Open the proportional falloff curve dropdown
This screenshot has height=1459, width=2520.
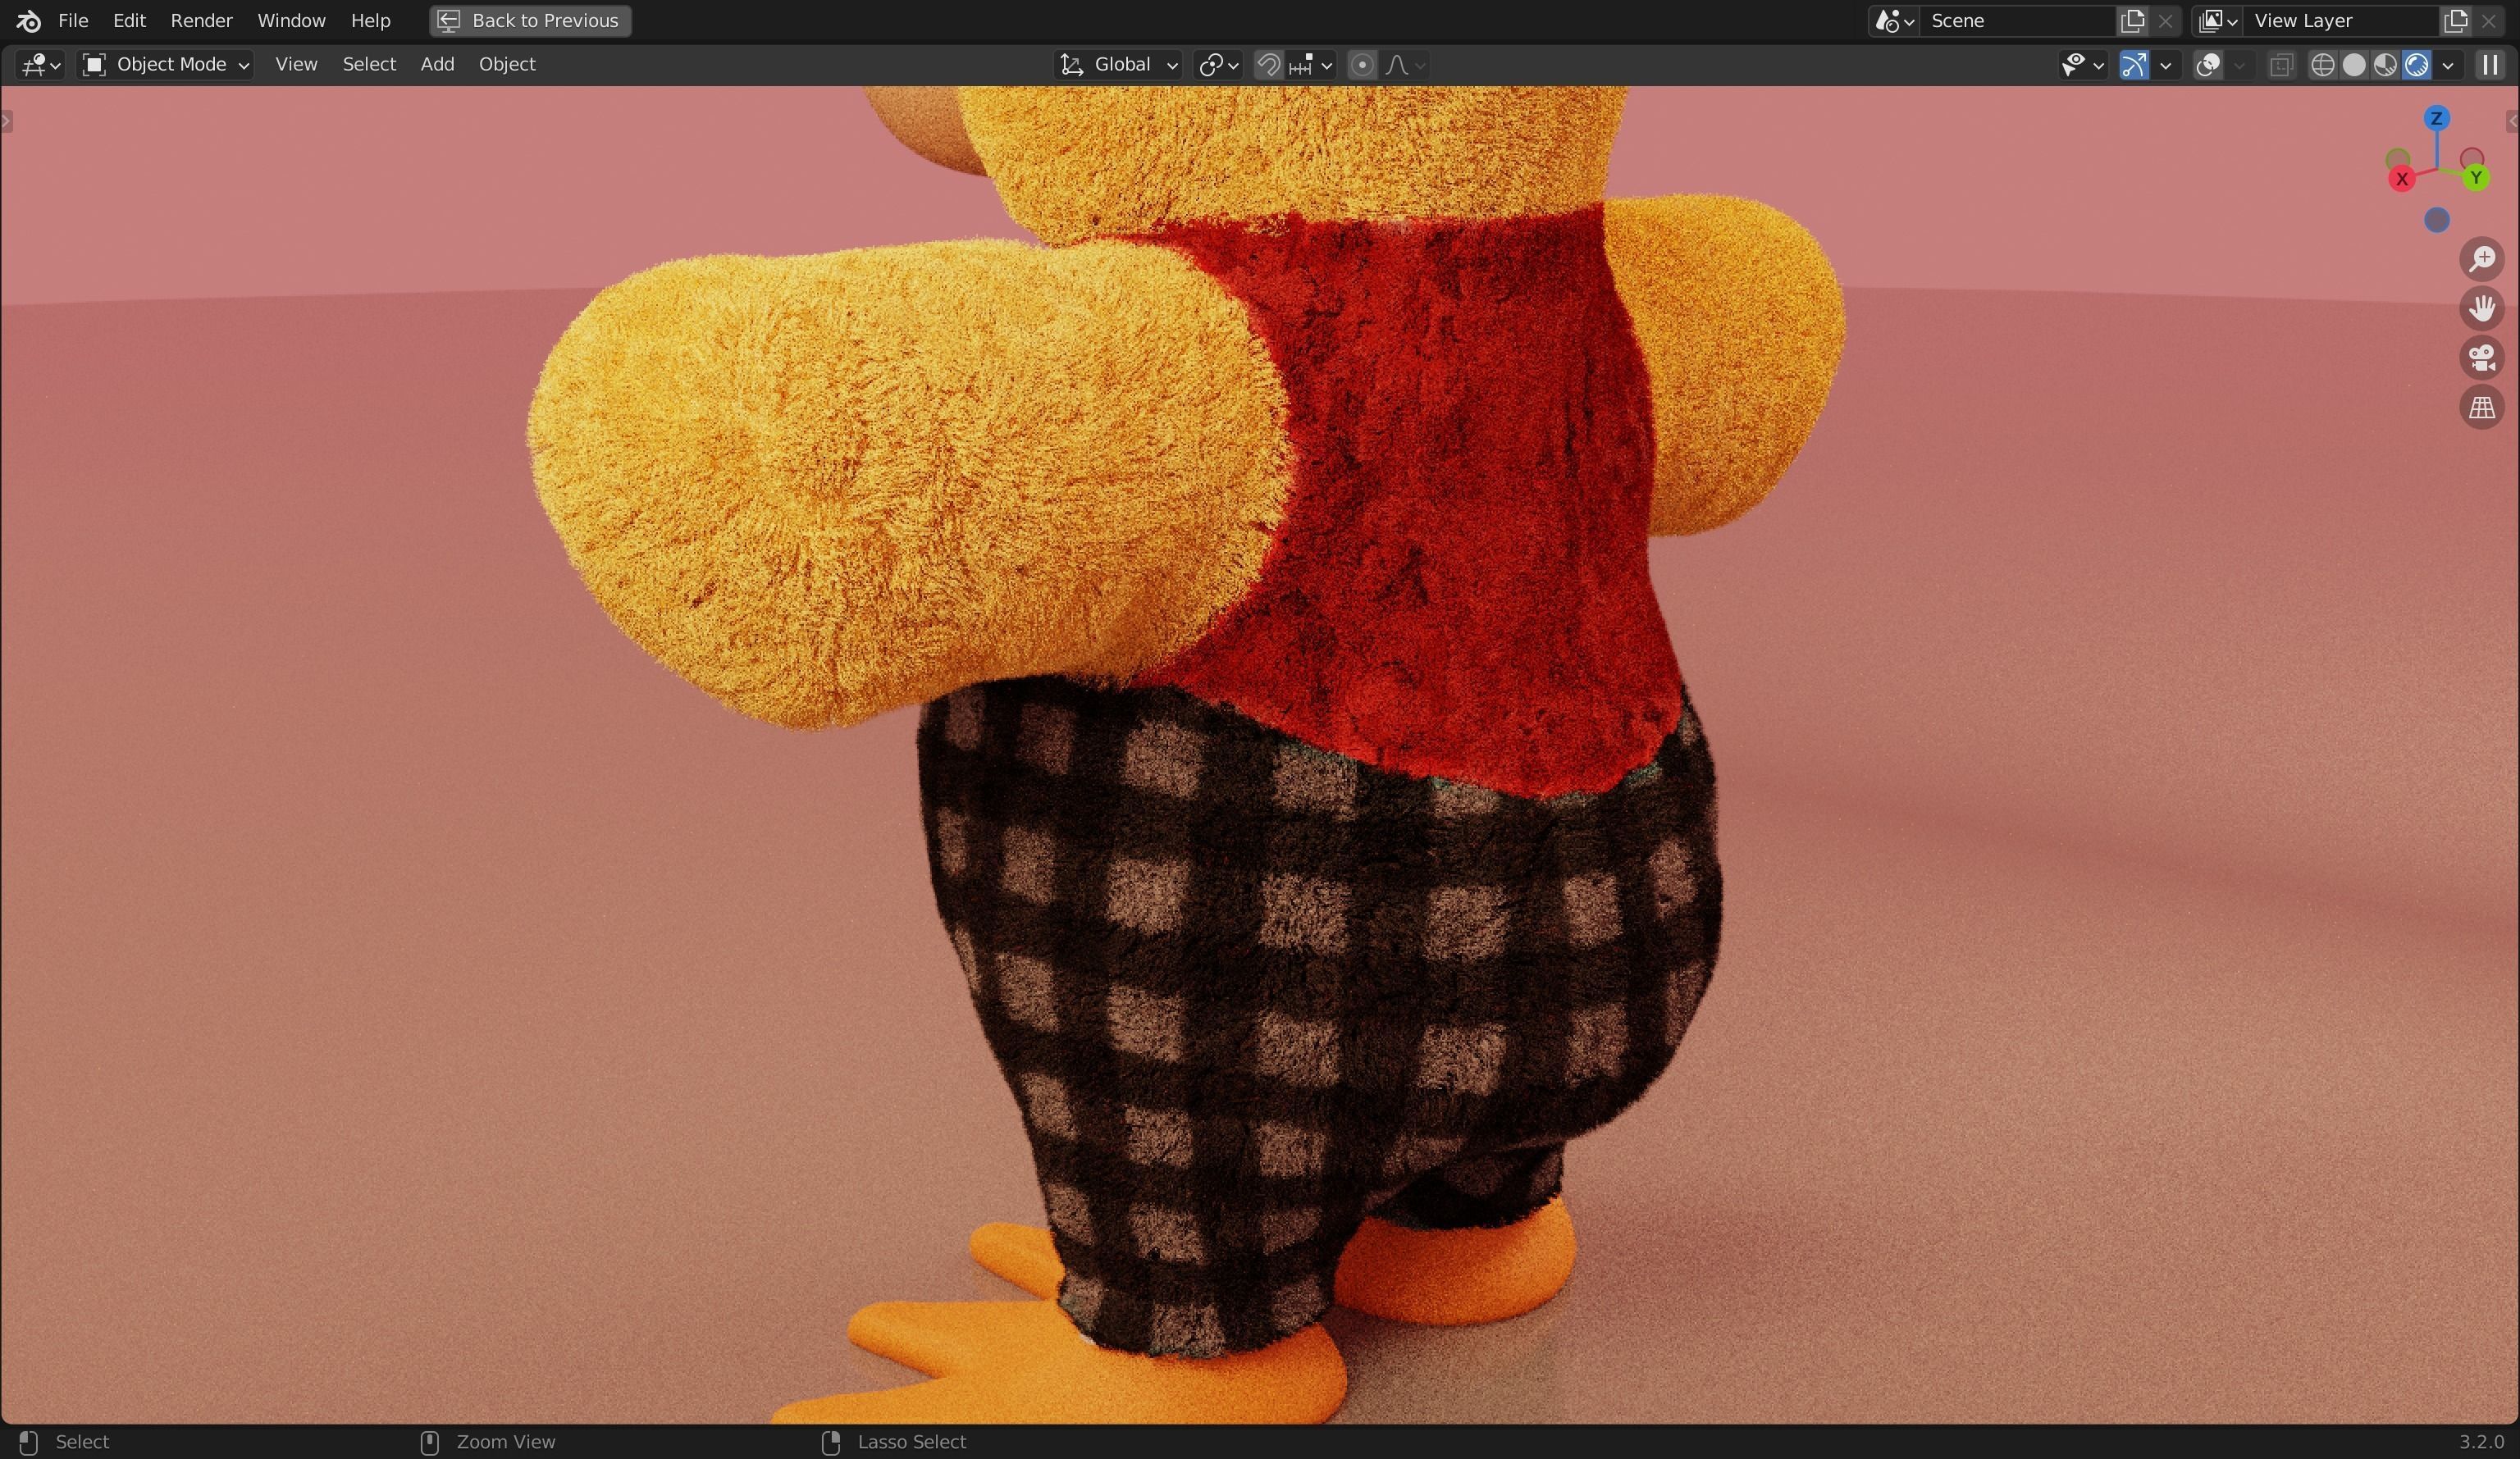pos(1405,65)
